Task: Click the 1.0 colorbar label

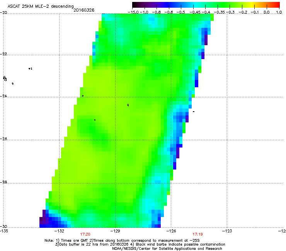Action: [279, 12]
